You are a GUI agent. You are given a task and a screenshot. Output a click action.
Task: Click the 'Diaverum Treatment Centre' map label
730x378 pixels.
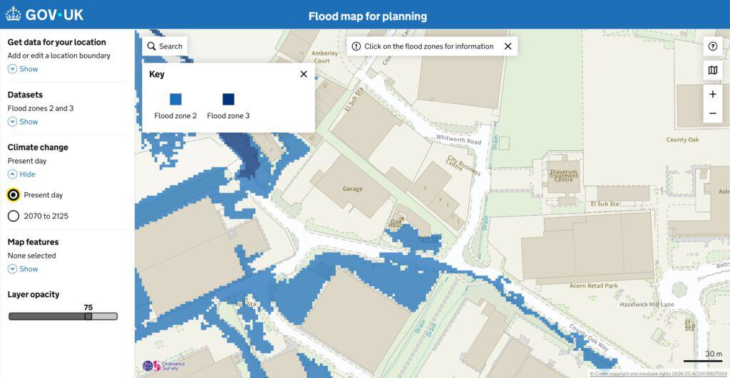[564, 175]
